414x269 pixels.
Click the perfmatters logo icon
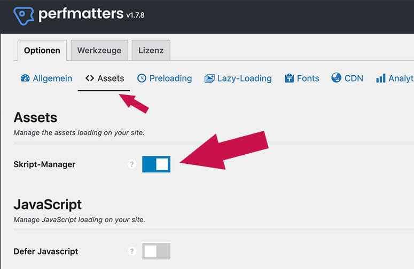[x=24, y=16]
